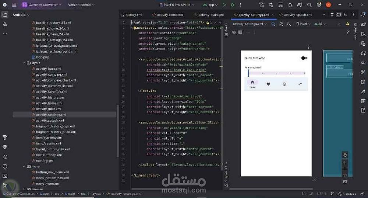The height and width of the screenshot is (198, 368).
Task: Open the user account avatar
Action: coord(328,5)
